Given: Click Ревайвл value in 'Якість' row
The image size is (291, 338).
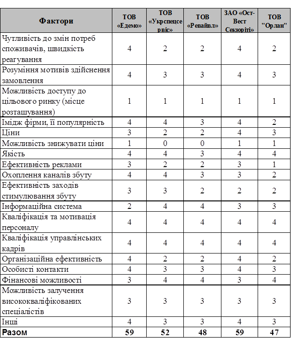Looking at the screenshot, I should (x=202, y=154).
